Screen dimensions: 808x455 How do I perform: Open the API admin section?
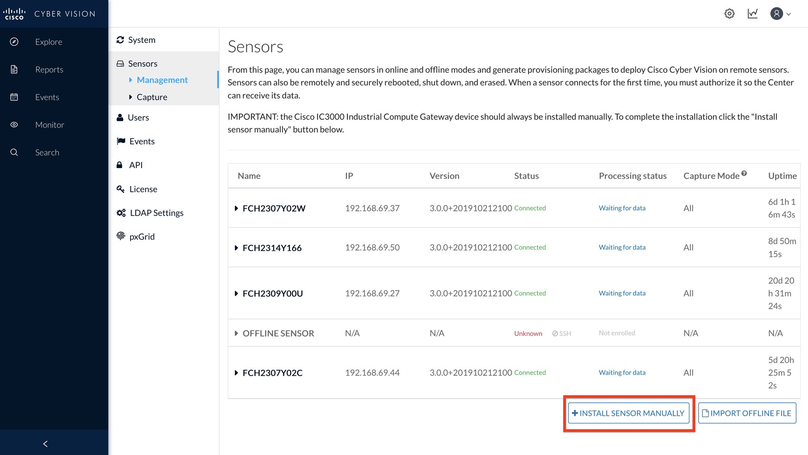click(x=136, y=165)
